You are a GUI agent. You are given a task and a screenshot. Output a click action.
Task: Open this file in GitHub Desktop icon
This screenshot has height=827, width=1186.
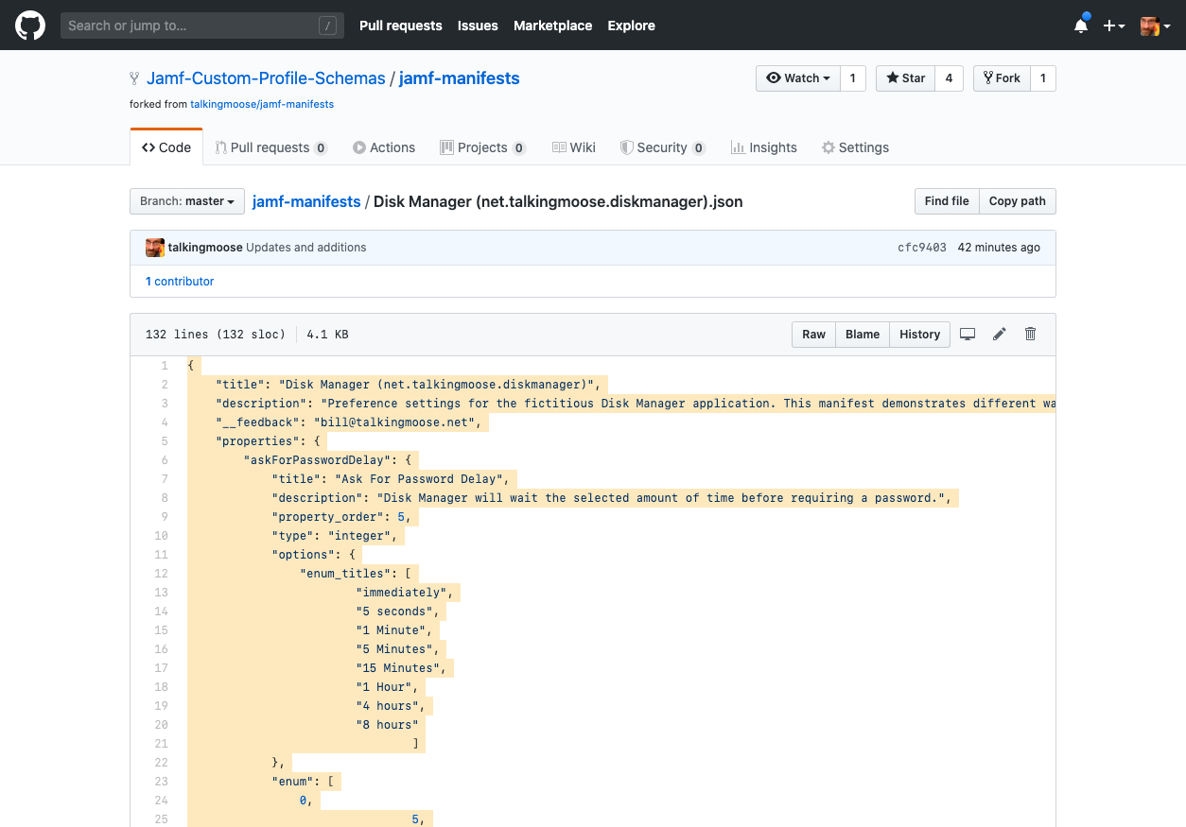pyautogui.click(x=968, y=335)
